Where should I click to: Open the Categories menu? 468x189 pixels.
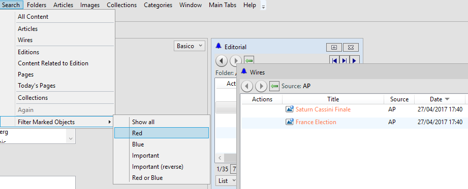pyautogui.click(x=158, y=5)
